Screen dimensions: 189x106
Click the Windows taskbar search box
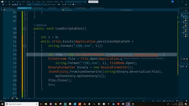[22, 104]
